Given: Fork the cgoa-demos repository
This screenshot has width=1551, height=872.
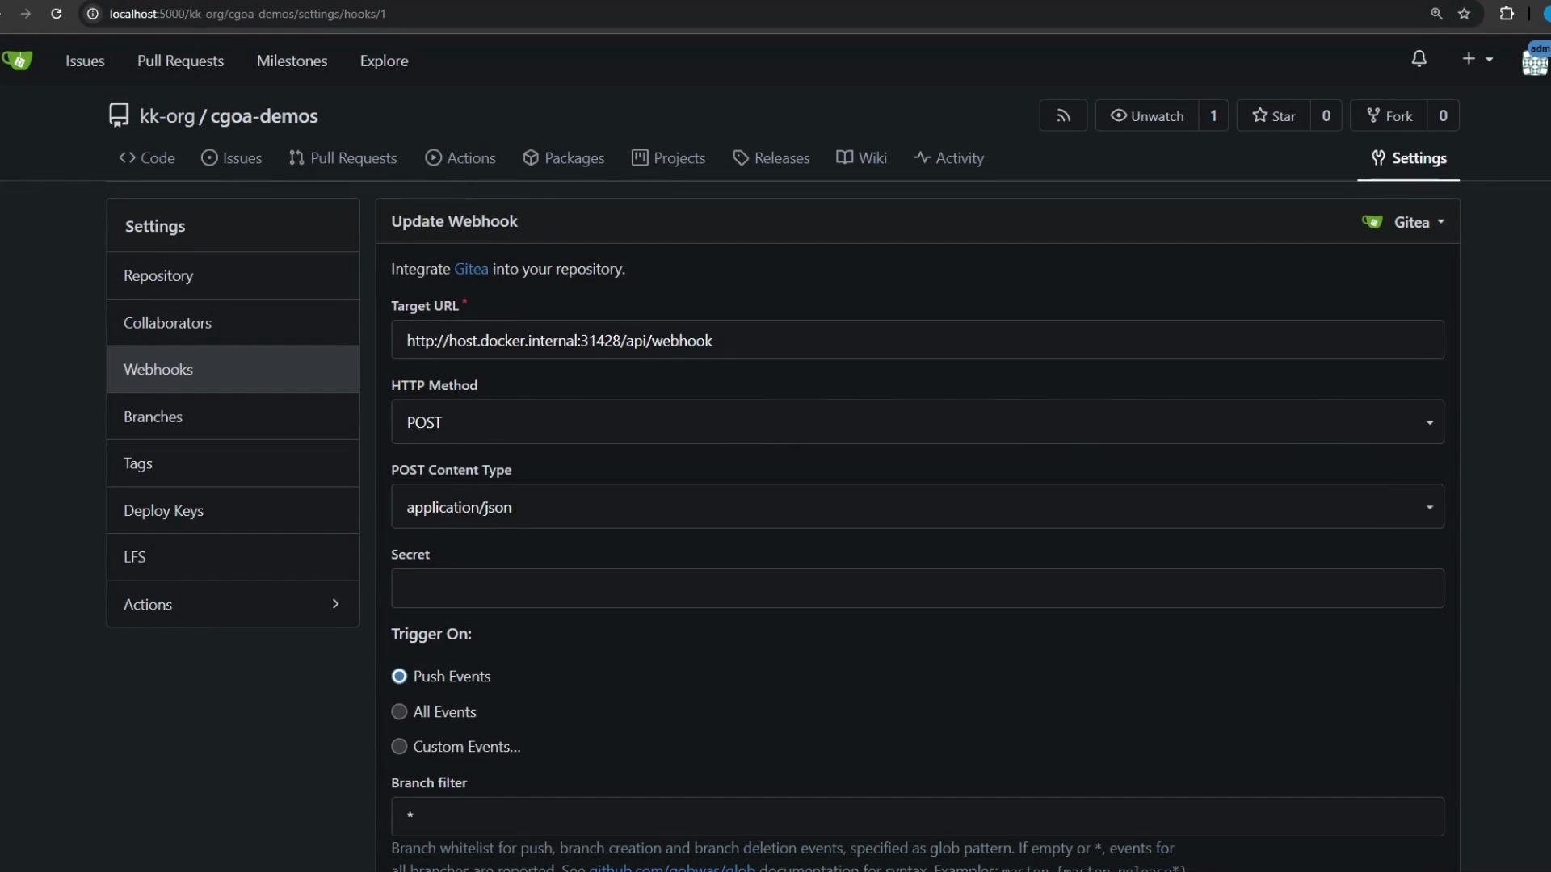Looking at the screenshot, I should coord(1389,115).
